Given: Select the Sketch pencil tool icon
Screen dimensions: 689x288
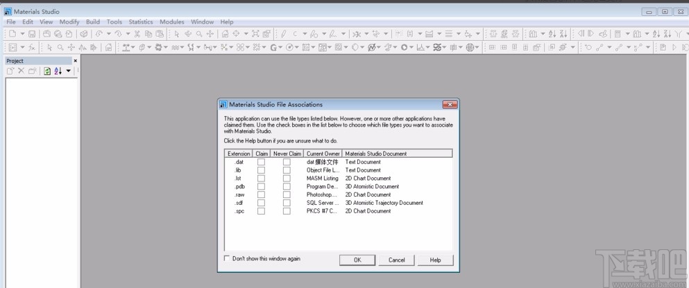Looking at the screenshot, I should point(283,34).
